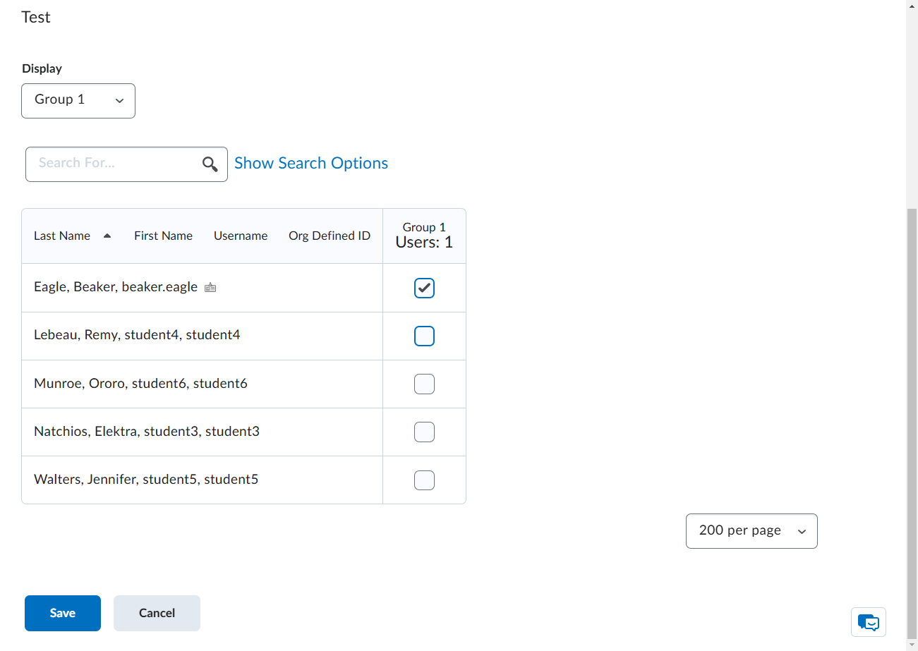The width and height of the screenshot is (918, 651).
Task: Check Group 1 box for Lebeau, Remy
Action: tap(424, 336)
